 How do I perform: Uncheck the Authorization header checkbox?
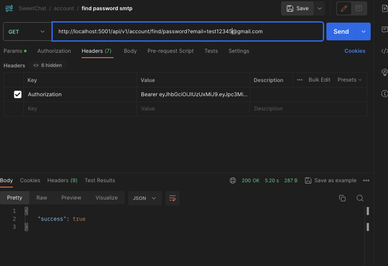(x=18, y=94)
